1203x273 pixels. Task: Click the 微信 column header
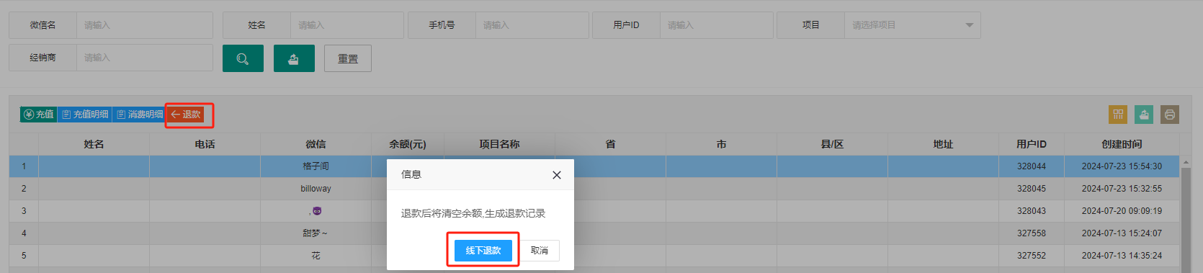coord(316,144)
